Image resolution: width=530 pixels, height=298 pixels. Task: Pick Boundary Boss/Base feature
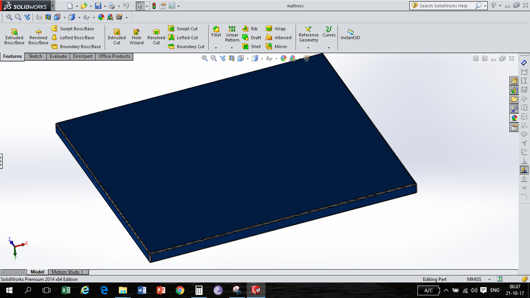(76, 47)
